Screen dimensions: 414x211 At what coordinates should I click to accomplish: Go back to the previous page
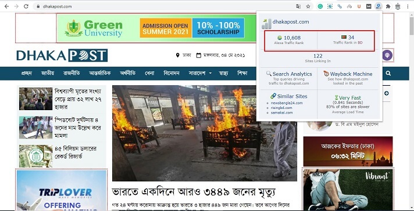[x=6, y=6]
